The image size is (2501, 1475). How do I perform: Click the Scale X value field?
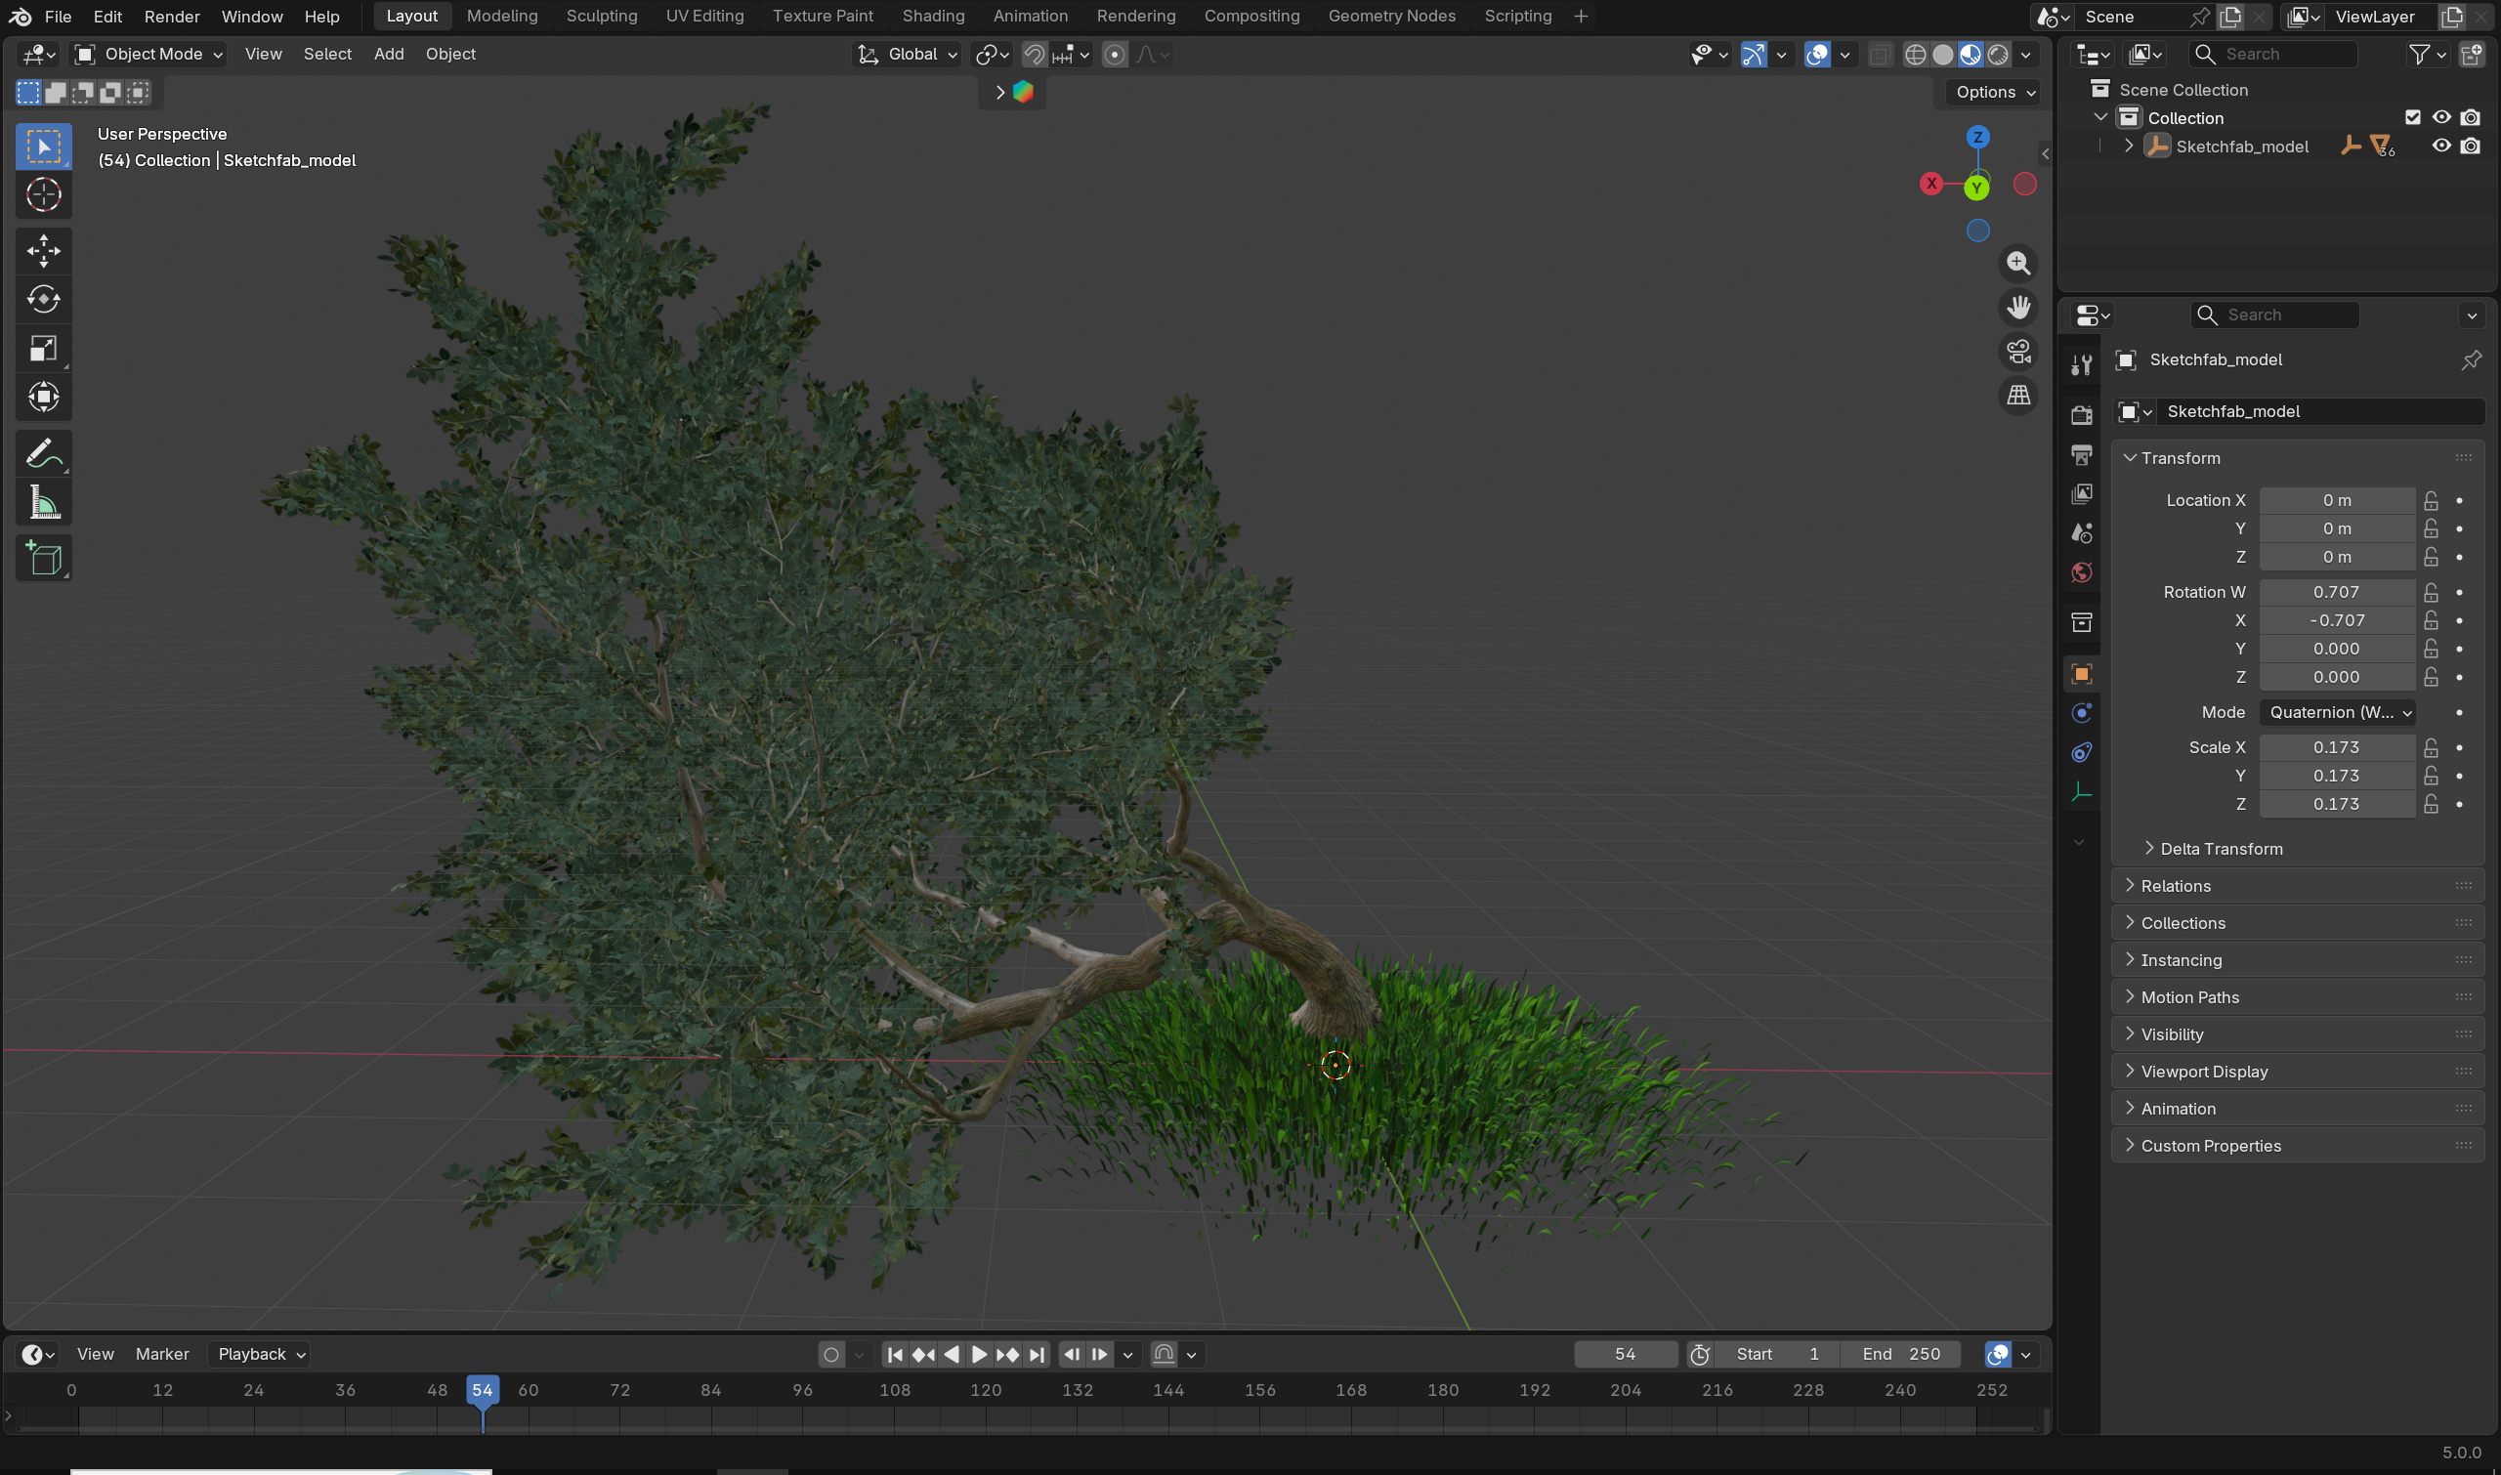2336,747
